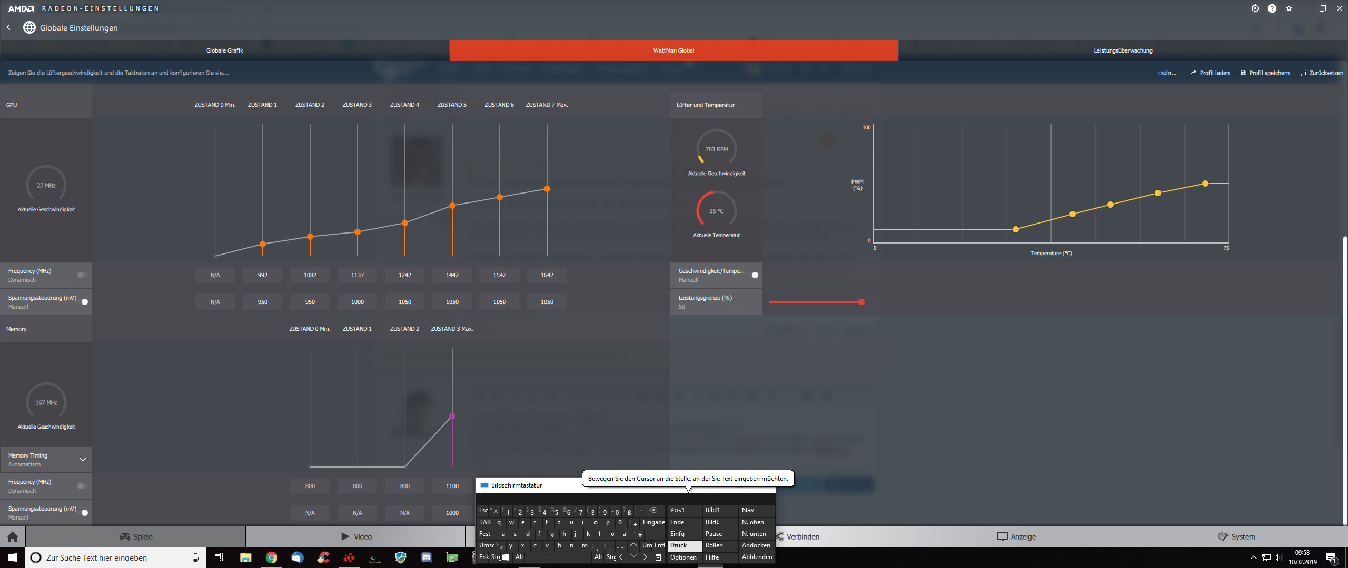This screenshot has height=568, width=1348.
Task: Toggle Geschwindigkeit/Temperatur manual fan switch
Action: (x=754, y=275)
